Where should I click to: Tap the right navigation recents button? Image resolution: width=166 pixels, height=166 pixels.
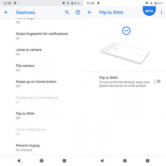pyautogui.click(x=148, y=160)
